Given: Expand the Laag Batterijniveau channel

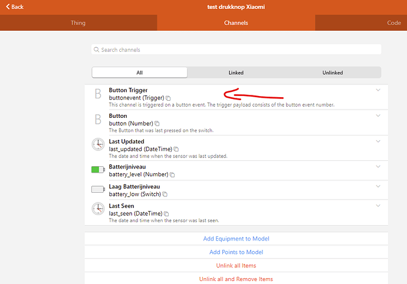Looking at the screenshot, I should click(378, 186).
